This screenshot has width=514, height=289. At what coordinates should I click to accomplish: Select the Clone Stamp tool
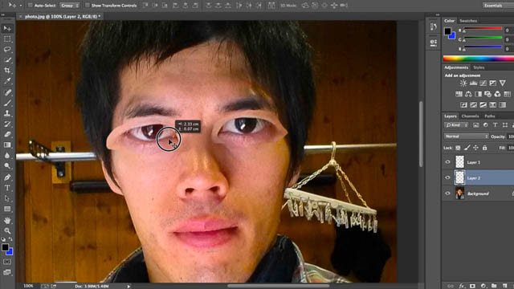pyautogui.click(x=7, y=113)
